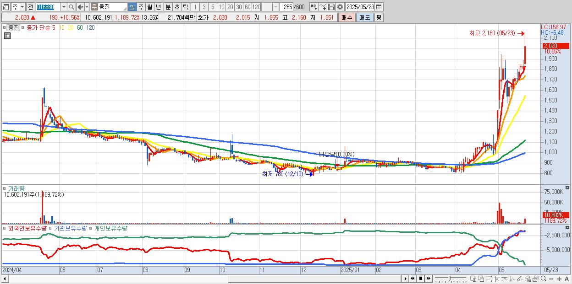The height and width of the screenshot is (284, 572).
Task: Click the dotted compare chart icon
Action: (x=489, y=279)
